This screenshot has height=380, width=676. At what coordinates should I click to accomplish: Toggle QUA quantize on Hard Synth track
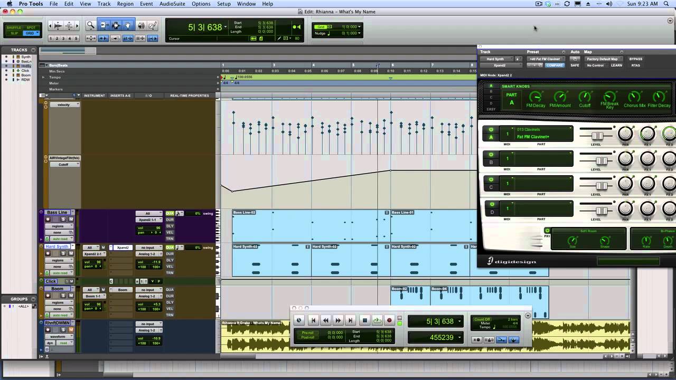pyautogui.click(x=170, y=248)
